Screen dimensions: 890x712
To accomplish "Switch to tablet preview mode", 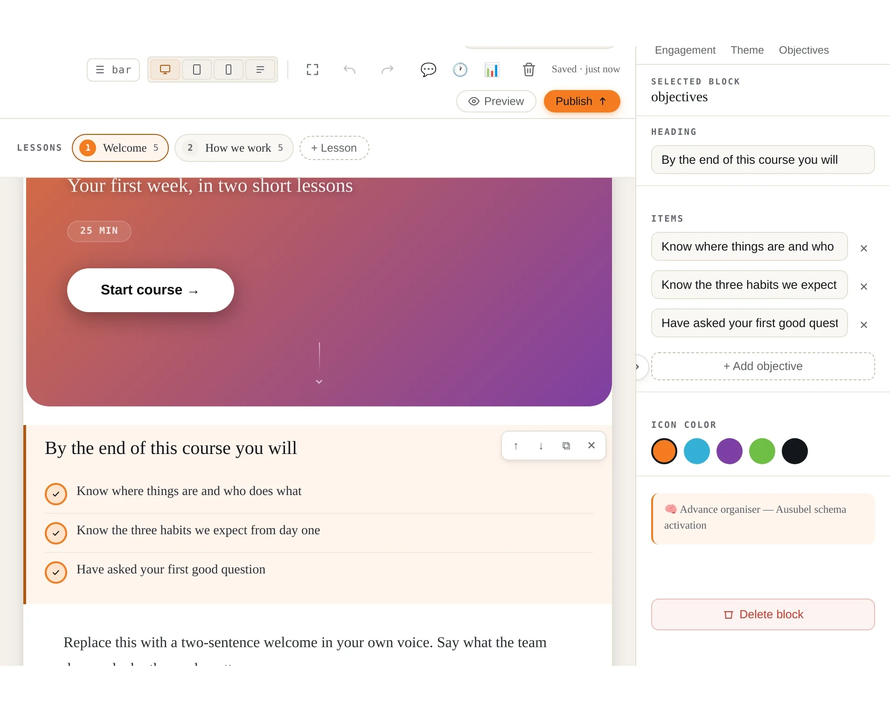I will (x=197, y=70).
